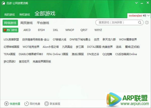Select the 热门游戏 filter
This screenshot has height=108, width=151.
[11, 30]
